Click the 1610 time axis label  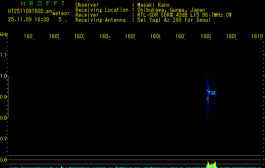pos(257,36)
